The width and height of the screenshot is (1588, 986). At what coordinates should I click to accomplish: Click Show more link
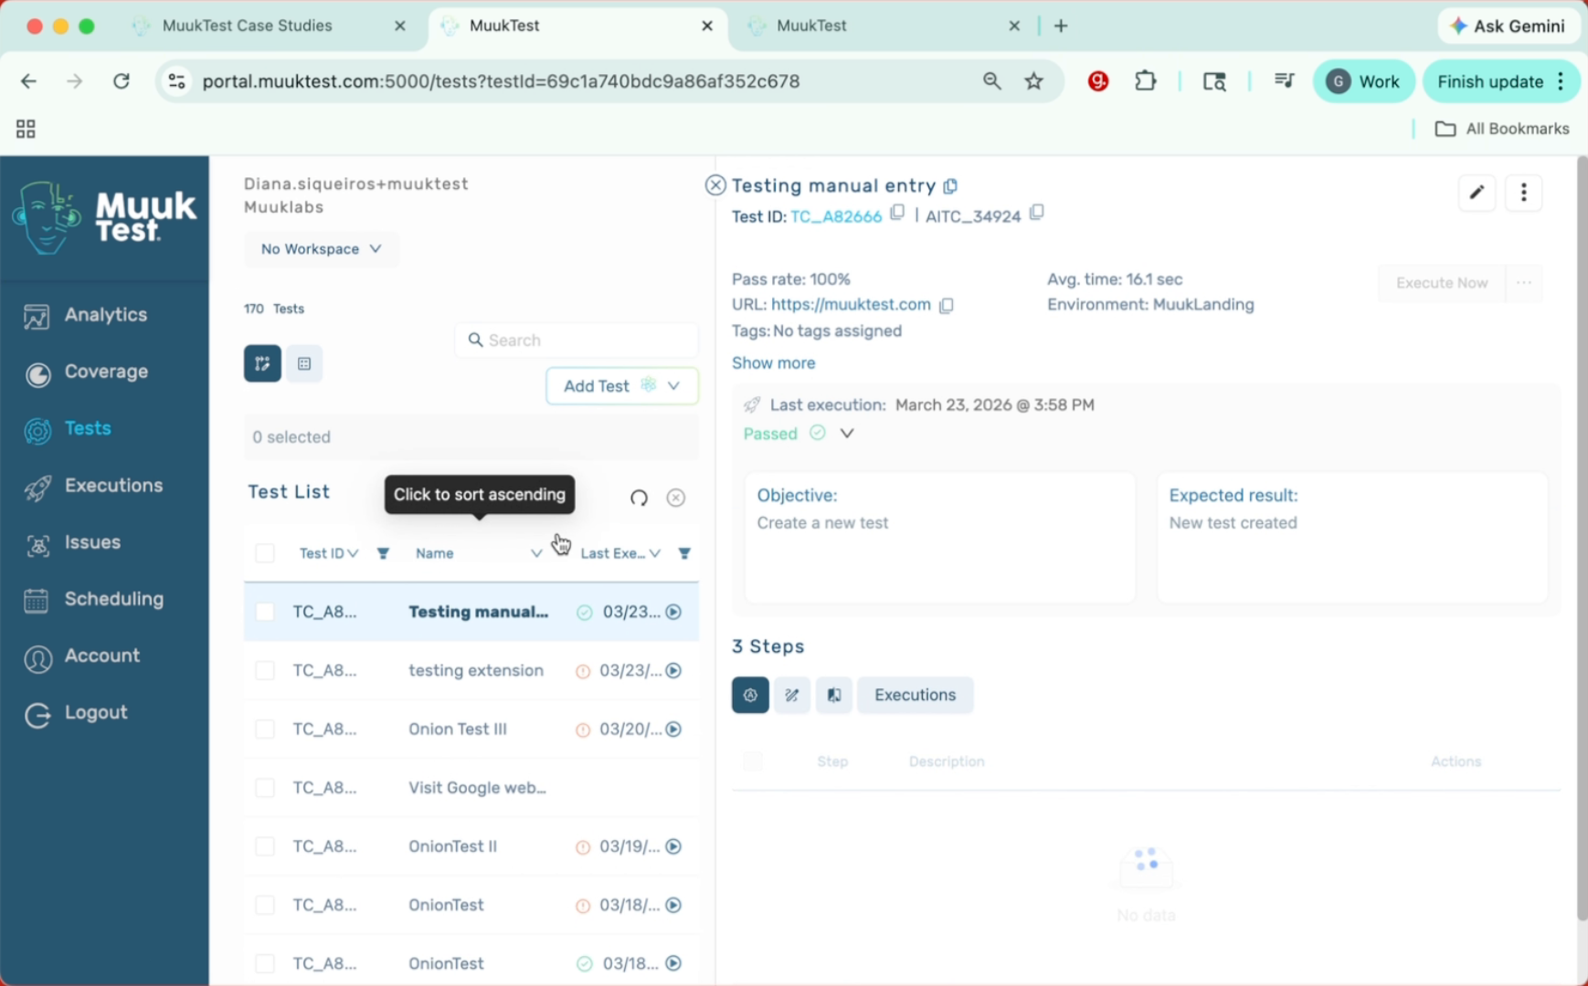(x=773, y=362)
